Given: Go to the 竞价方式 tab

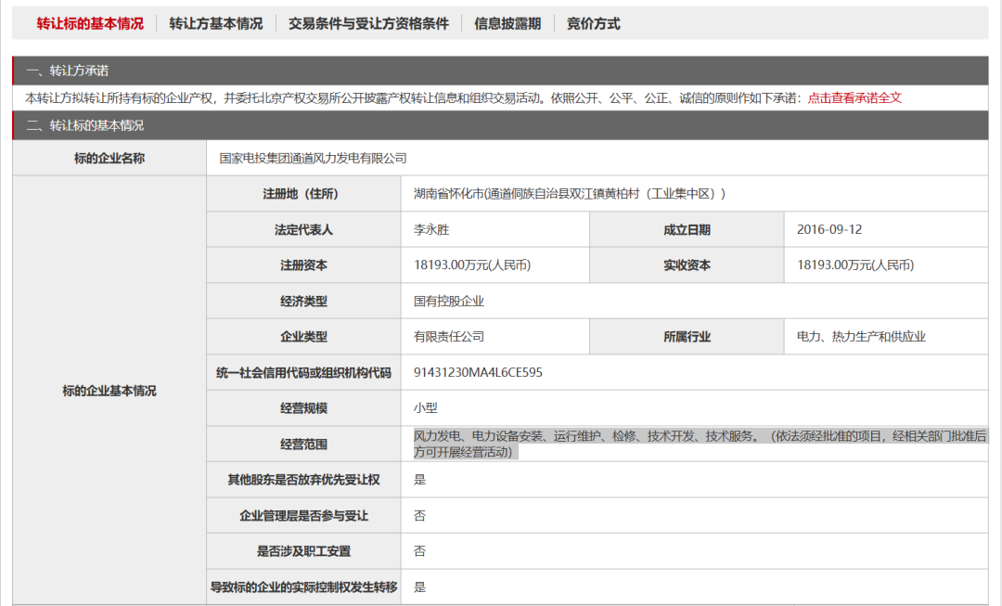Looking at the screenshot, I should 593,23.
